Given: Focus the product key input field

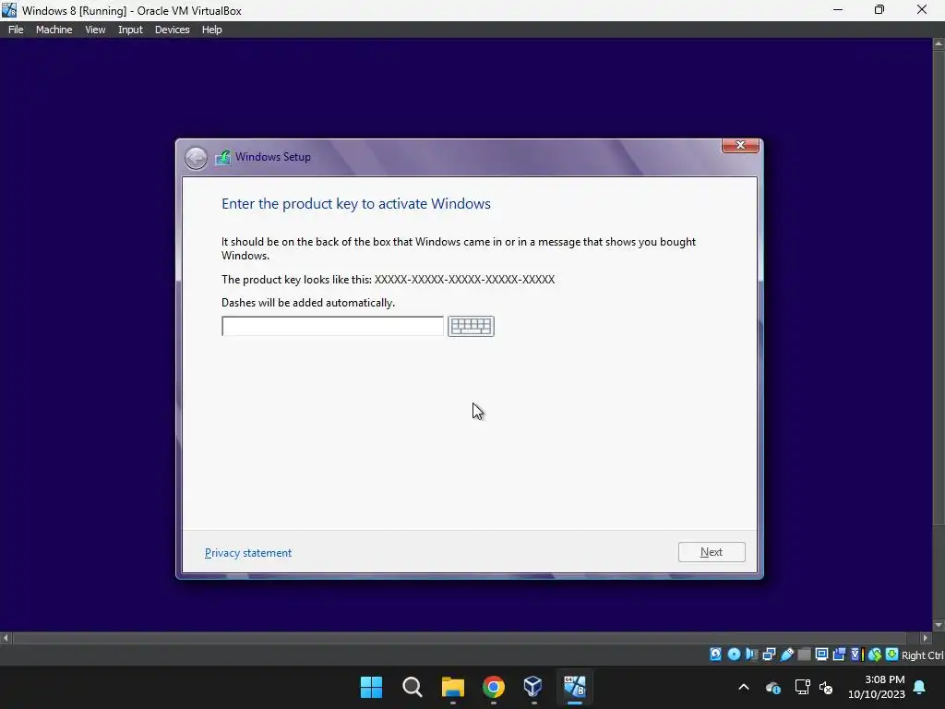Looking at the screenshot, I should [x=332, y=326].
